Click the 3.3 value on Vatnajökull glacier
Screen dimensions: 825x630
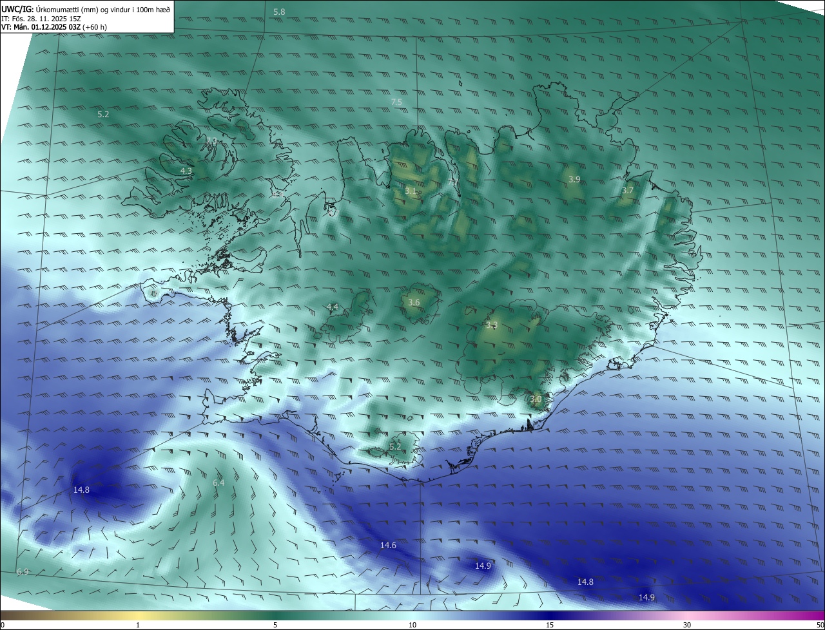pyautogui.click(x=492, y=325)
